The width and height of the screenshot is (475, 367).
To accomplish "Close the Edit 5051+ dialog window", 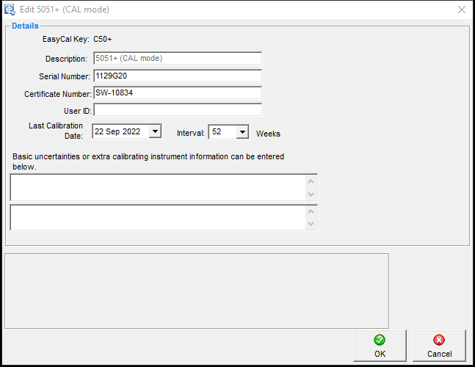I will point(461,10).
